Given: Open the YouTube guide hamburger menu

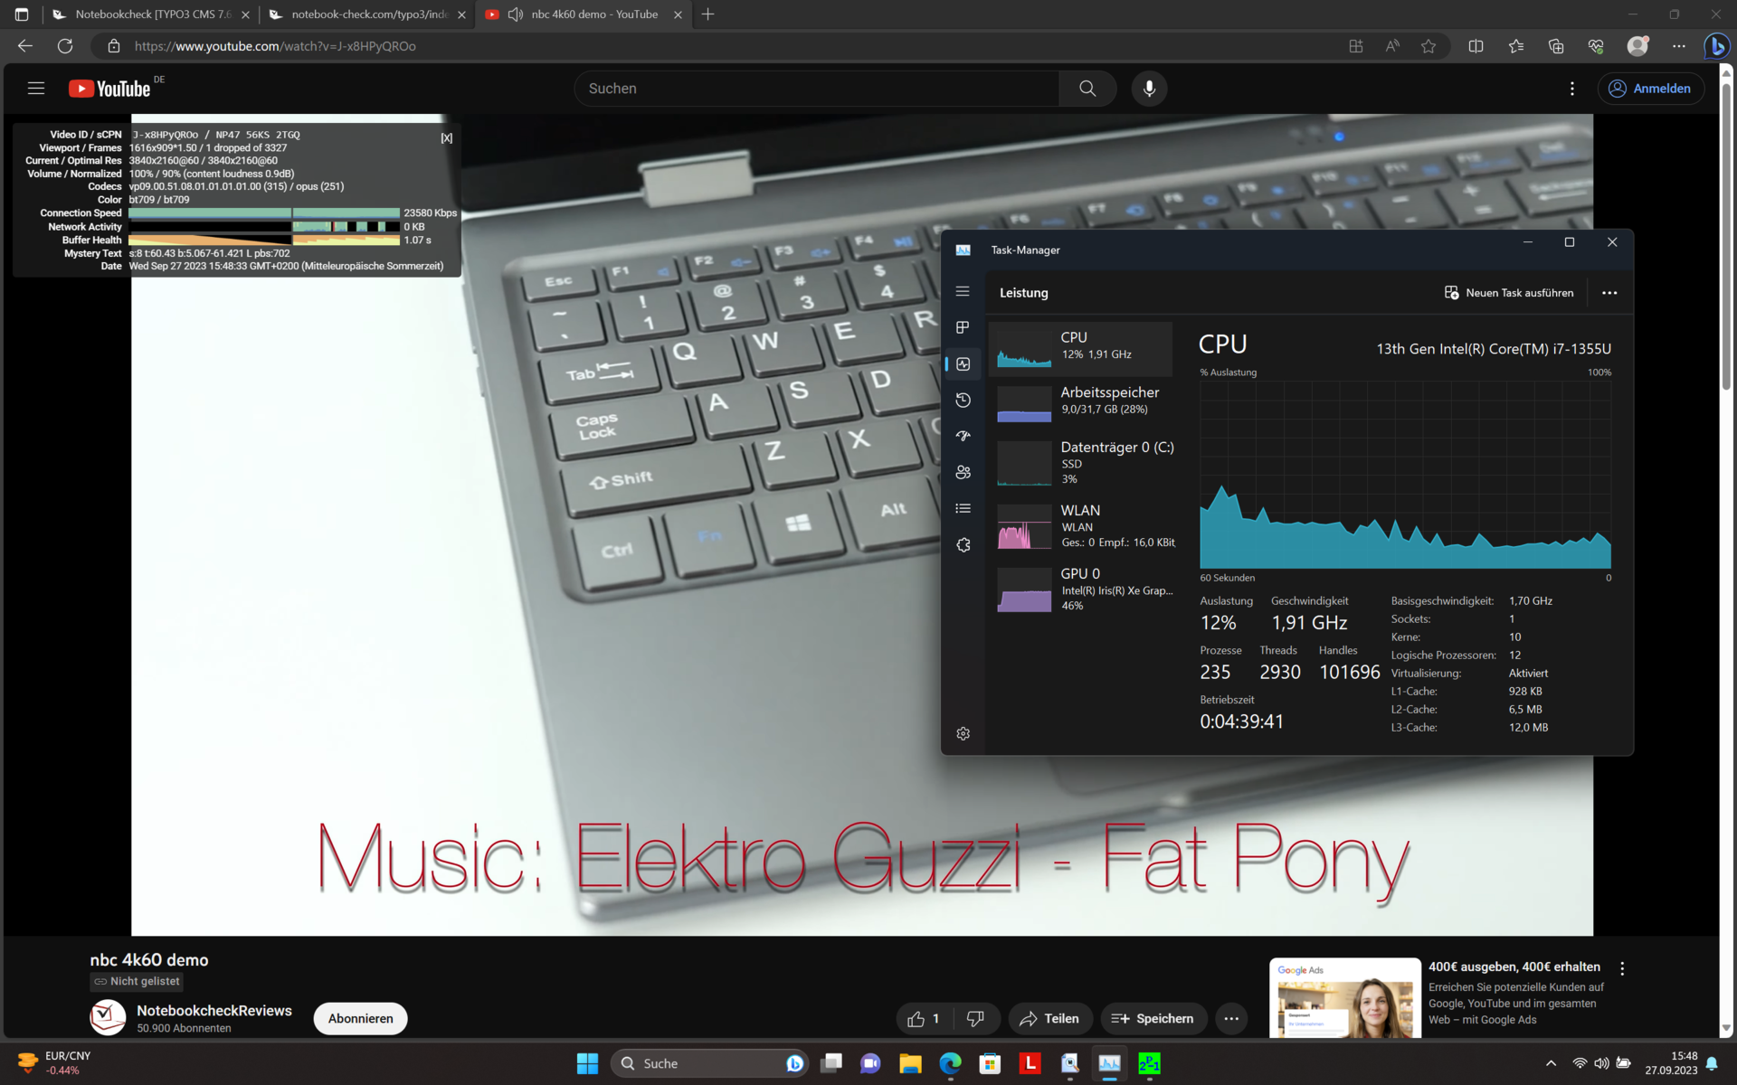Looking at the screenshot, I should [36, 89].
